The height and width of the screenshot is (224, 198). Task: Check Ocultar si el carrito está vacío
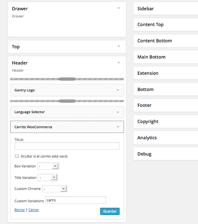(x=17, y=156)
